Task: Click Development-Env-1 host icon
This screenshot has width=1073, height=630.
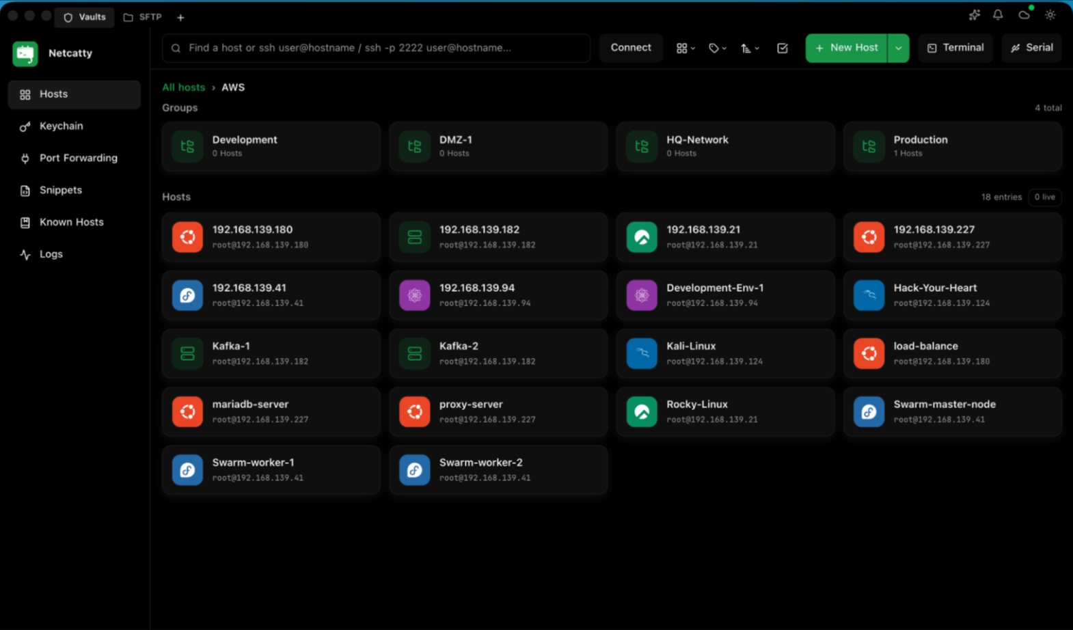Action: [642, 295]
